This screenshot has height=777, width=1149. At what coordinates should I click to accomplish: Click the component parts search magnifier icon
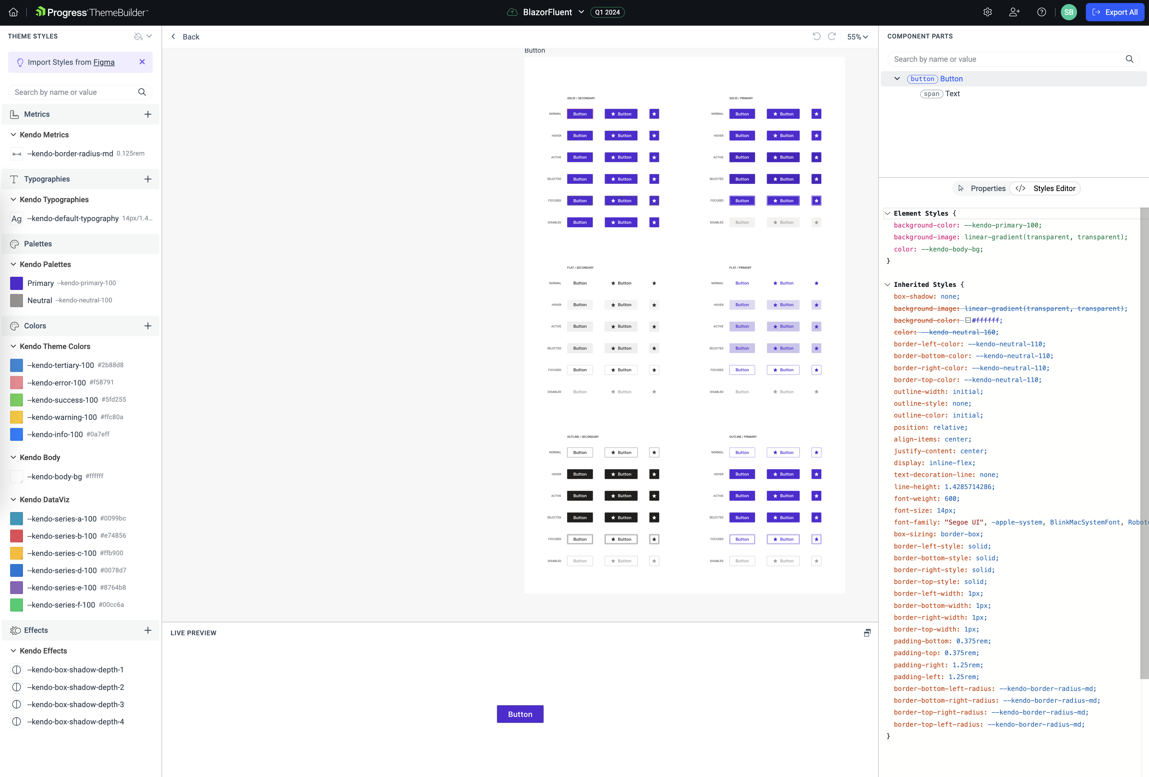coord(1129,59)
